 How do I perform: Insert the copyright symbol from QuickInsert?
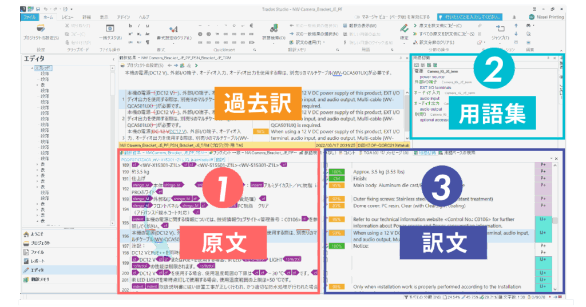(200, 34)
